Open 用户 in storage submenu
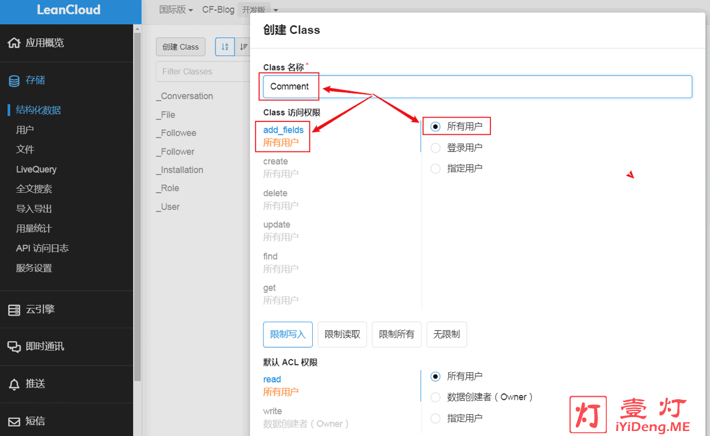 (x=25, y=130)
